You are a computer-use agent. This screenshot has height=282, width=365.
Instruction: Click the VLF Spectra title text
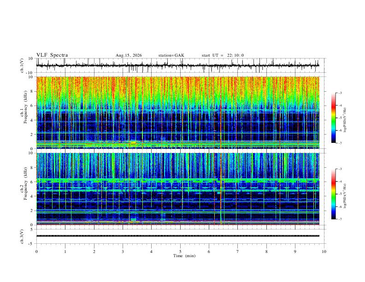(52, 55)
